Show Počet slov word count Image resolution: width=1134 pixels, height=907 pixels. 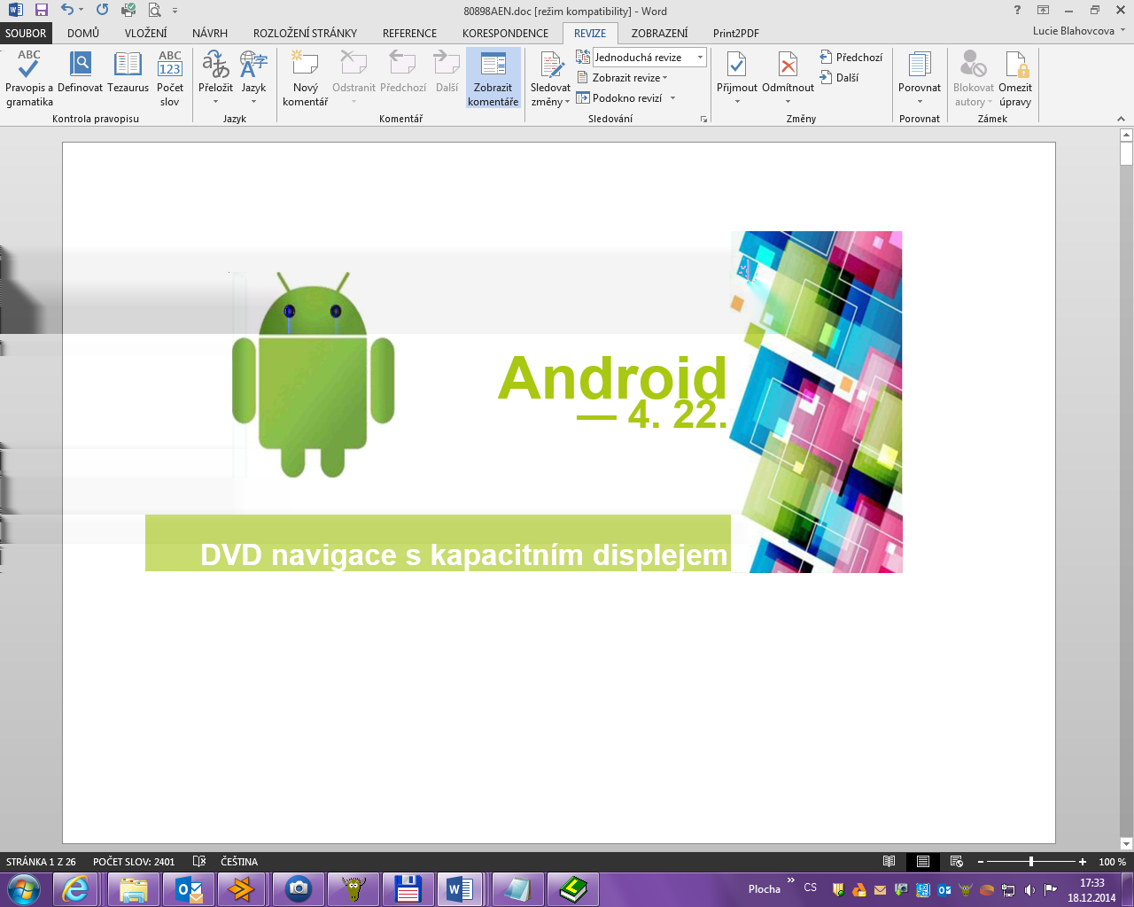pyautogui.click(x=170, y=78)
